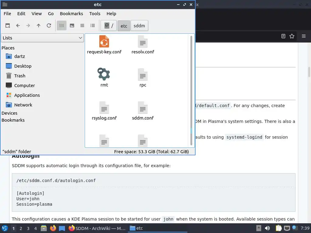Click the etc path button
311x233 pixels.
124,25
